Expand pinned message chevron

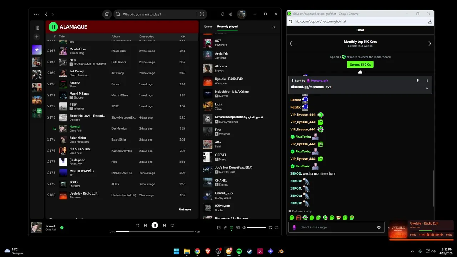click(427, 88)
